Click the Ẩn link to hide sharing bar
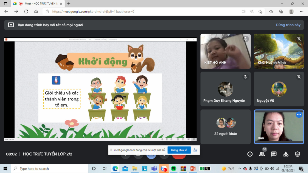 pyautogui.click(x=195, y=150)
